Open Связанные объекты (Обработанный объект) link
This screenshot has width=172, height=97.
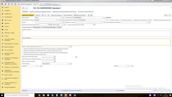pos(64,12)
